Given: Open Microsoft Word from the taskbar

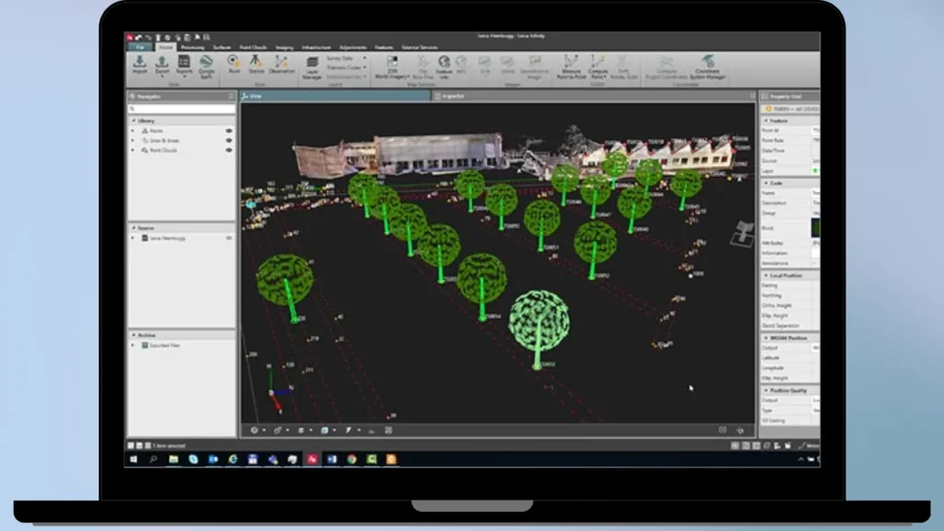Looking at the screenshot, I should (x=332, y=459).
